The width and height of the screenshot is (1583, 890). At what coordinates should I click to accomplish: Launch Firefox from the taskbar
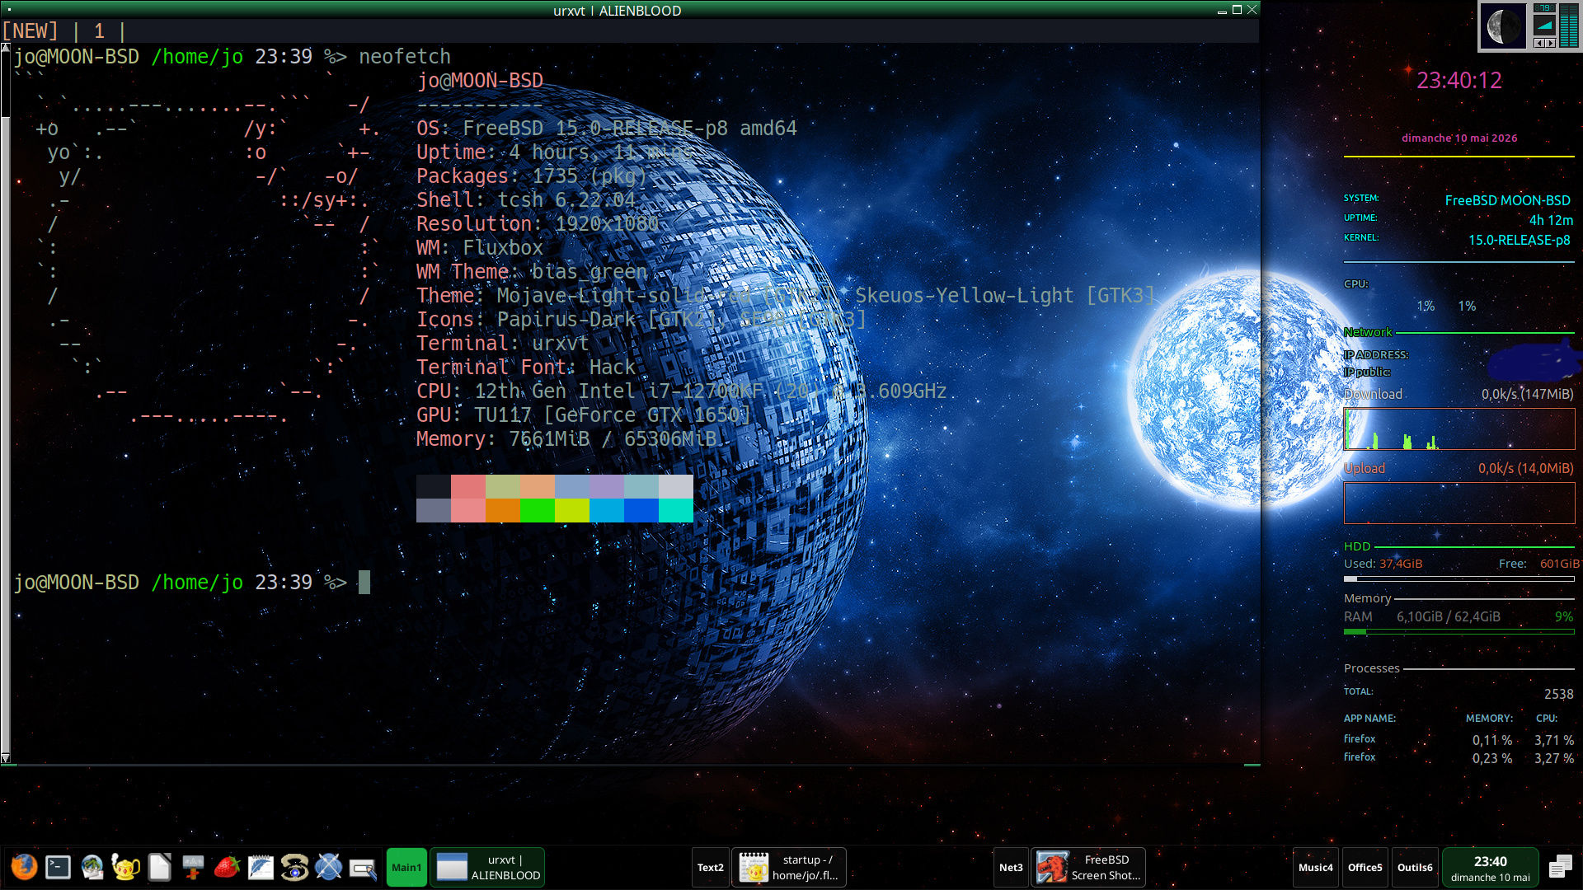[x=24, y=867]
